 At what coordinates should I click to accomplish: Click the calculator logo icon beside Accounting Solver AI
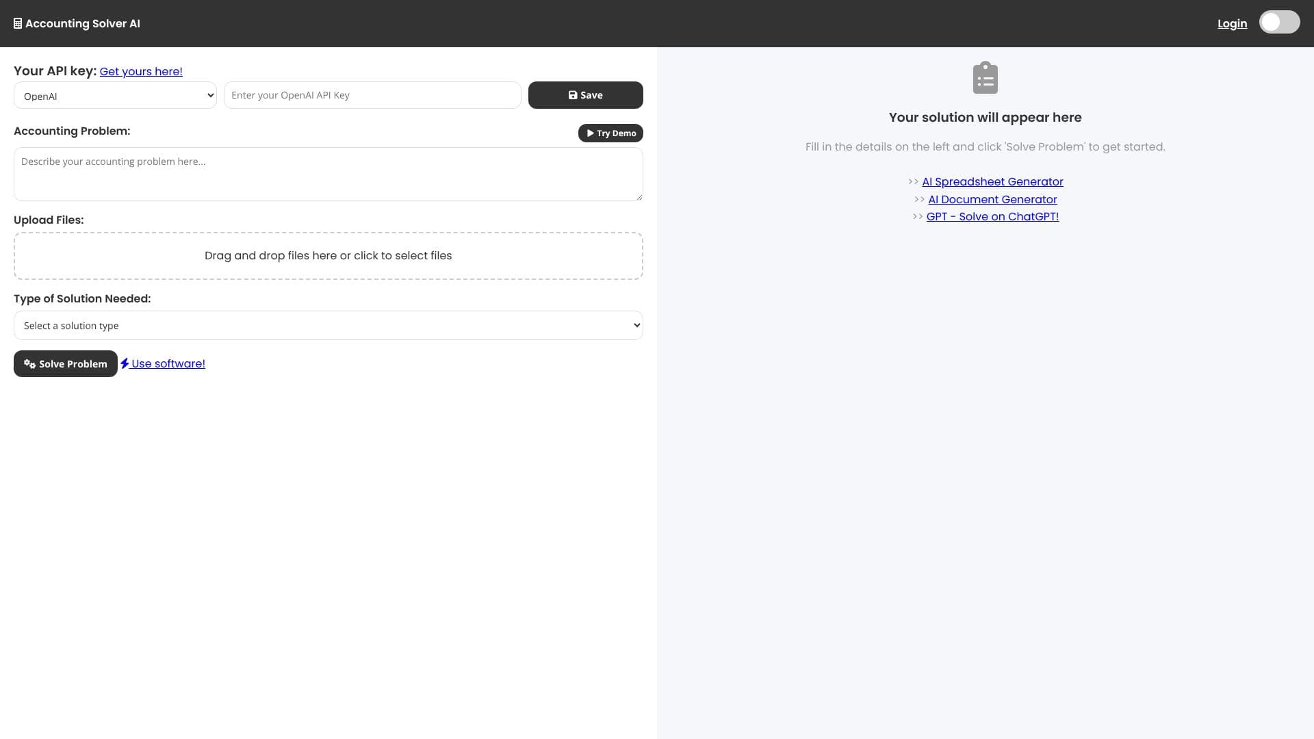coord(18,24)
